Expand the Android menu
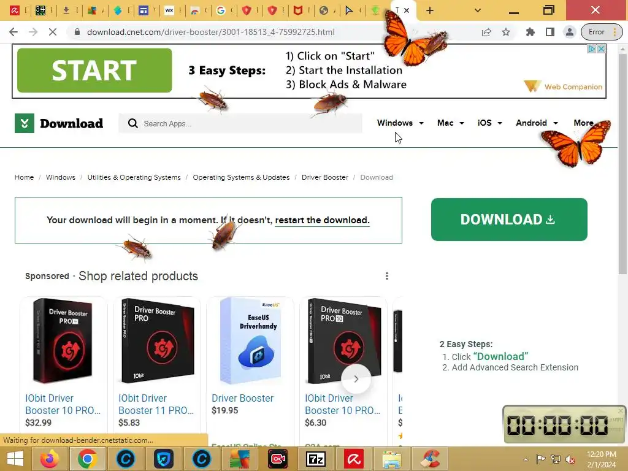Viewport: 628px width, 471px height. click(x=537, y=123)
